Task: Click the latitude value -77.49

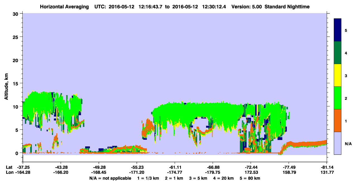Action: point(289,167)
